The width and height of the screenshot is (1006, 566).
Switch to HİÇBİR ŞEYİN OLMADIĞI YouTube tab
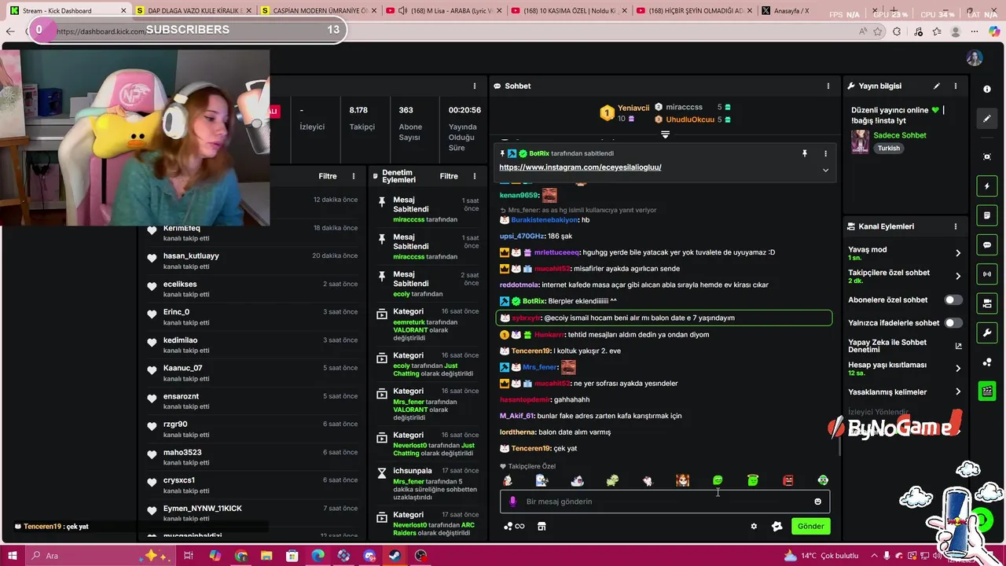[x=695, y=11]
